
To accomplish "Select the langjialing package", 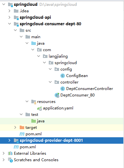I will click(x=58, y=56).
